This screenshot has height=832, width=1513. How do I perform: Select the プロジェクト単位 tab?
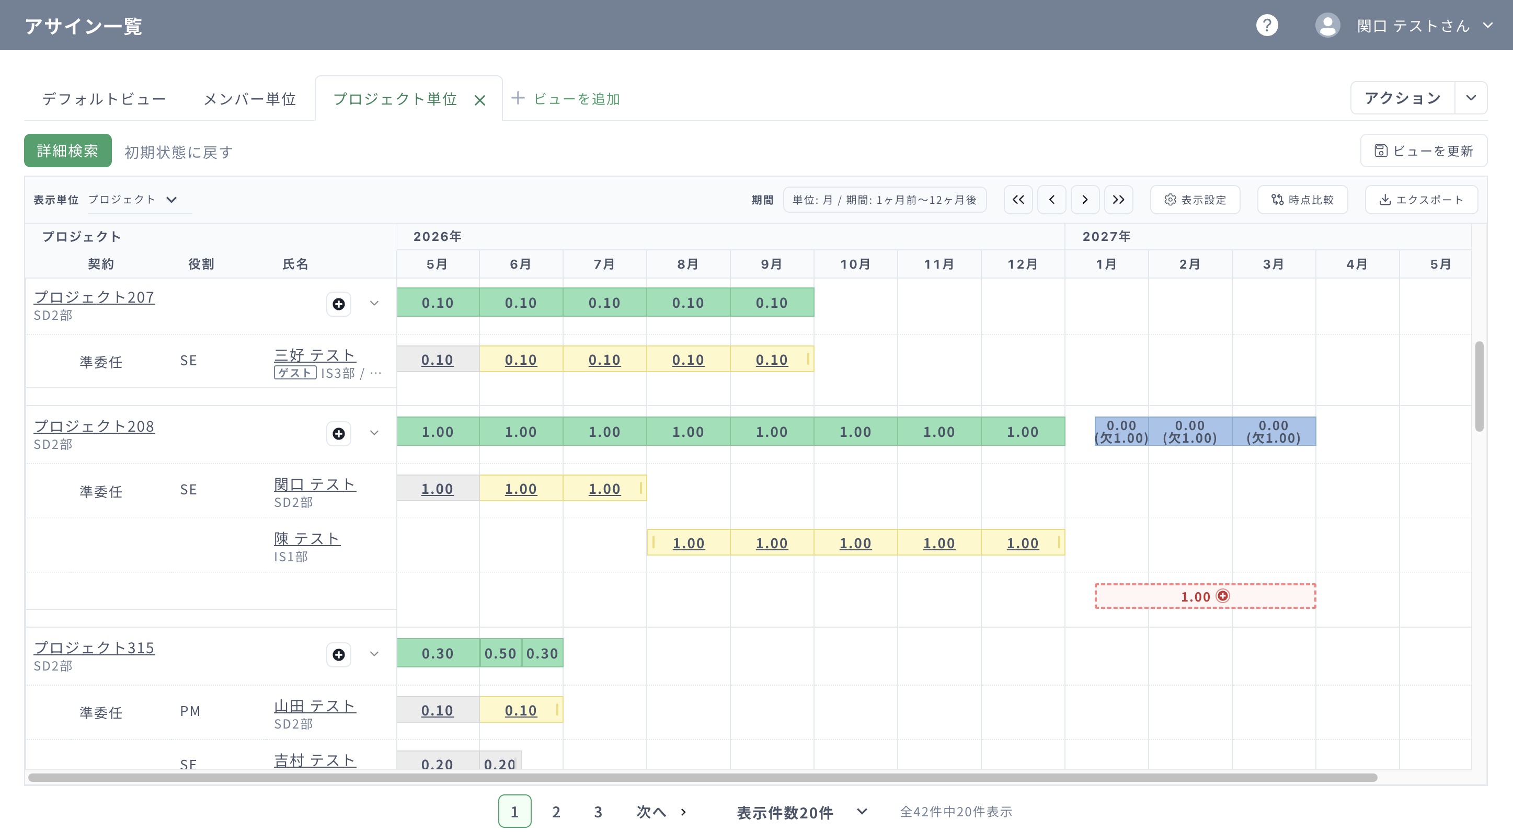(x=395, y=99)
